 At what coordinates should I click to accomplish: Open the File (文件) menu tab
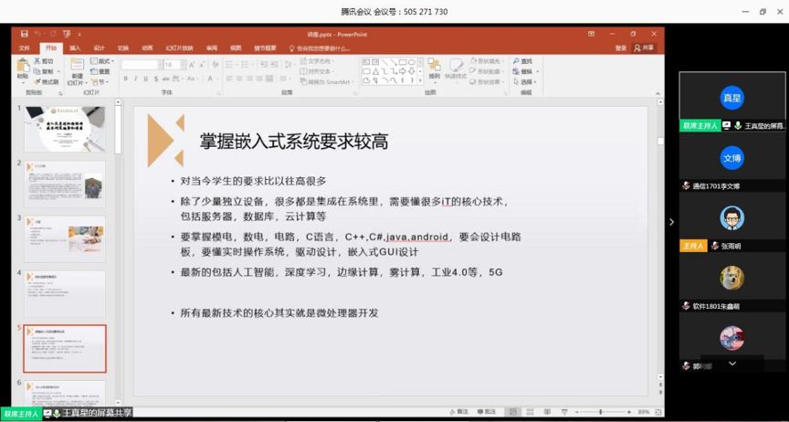point(25,47)
